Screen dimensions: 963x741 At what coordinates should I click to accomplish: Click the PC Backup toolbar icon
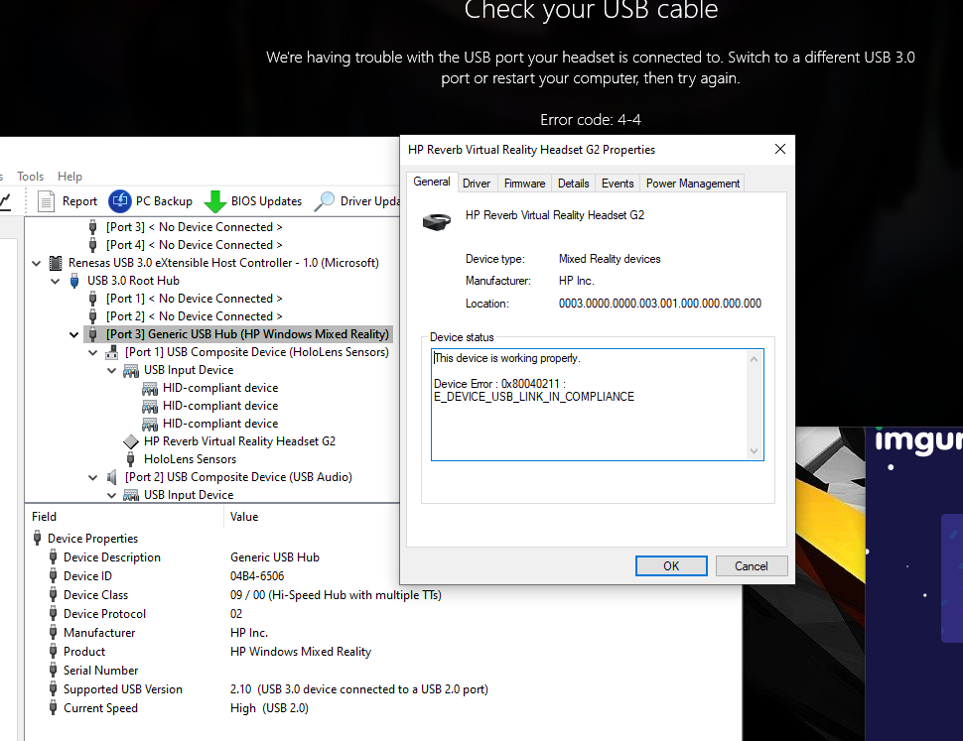point(120,201)
